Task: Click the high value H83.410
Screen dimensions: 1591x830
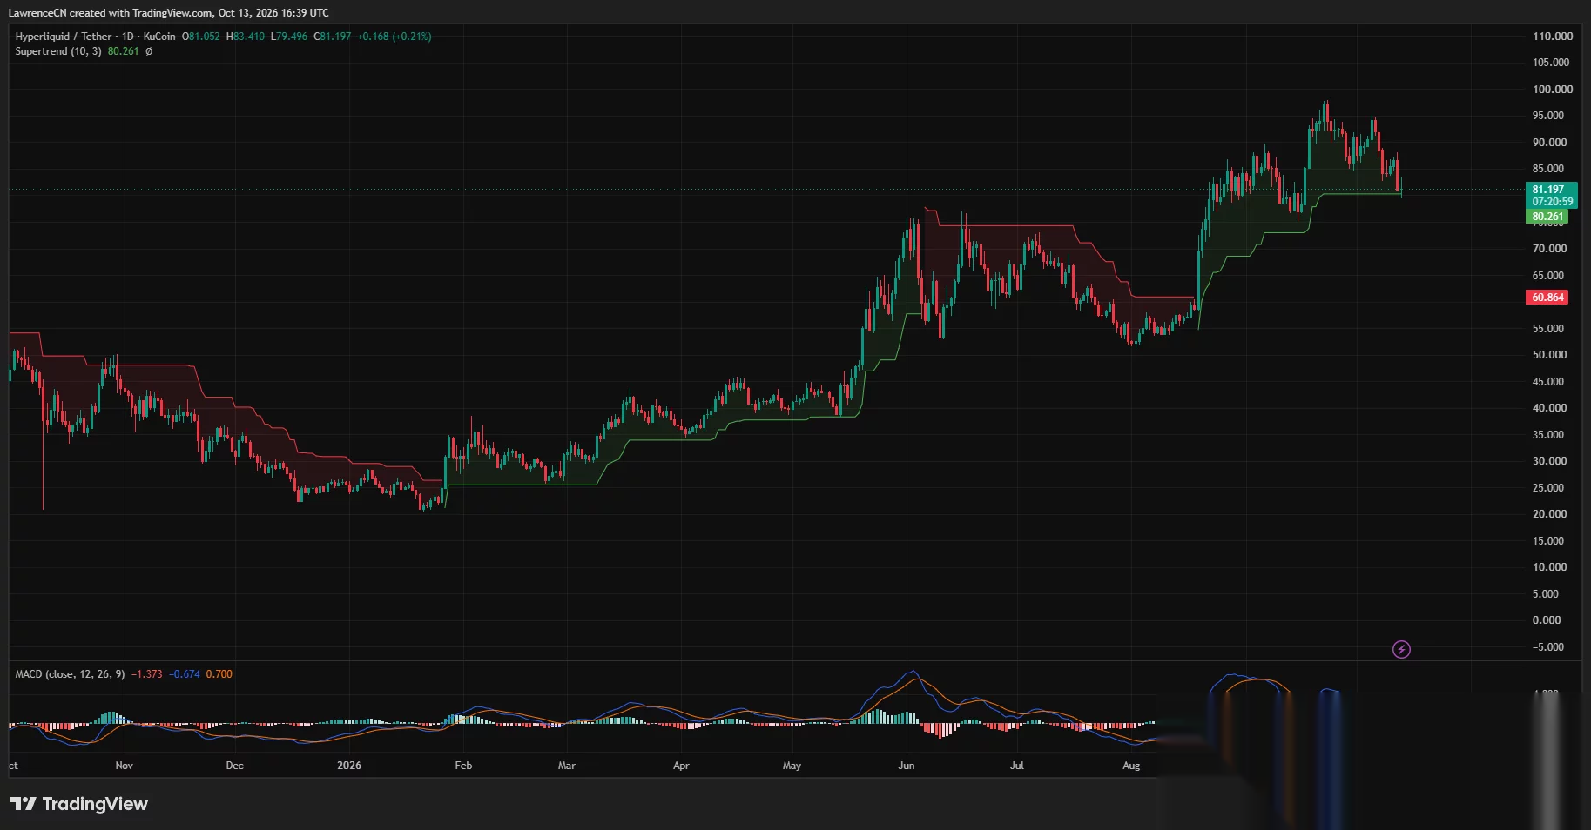Action: click(x=245, y=37)
